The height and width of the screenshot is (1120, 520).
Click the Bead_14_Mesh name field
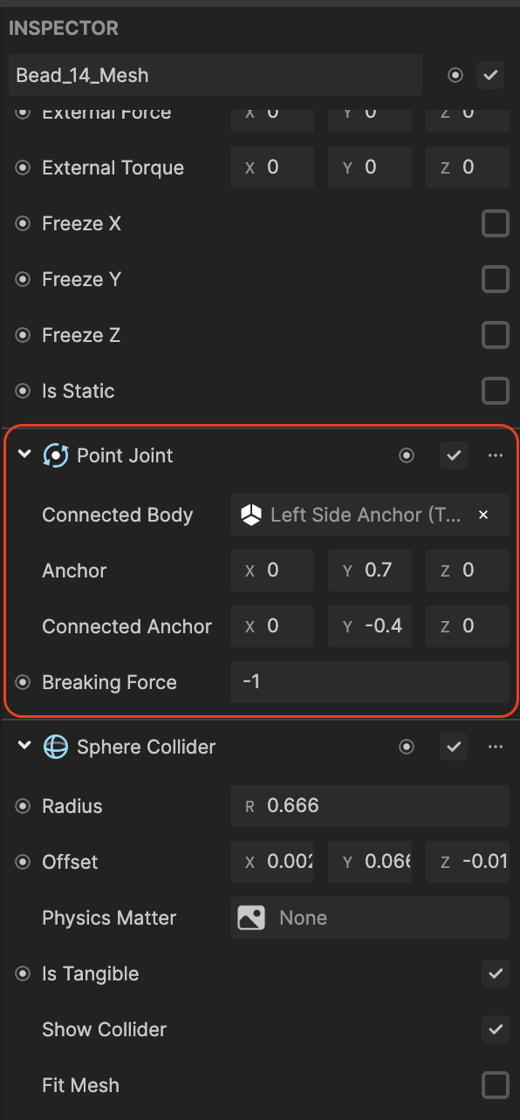point(216,75)
